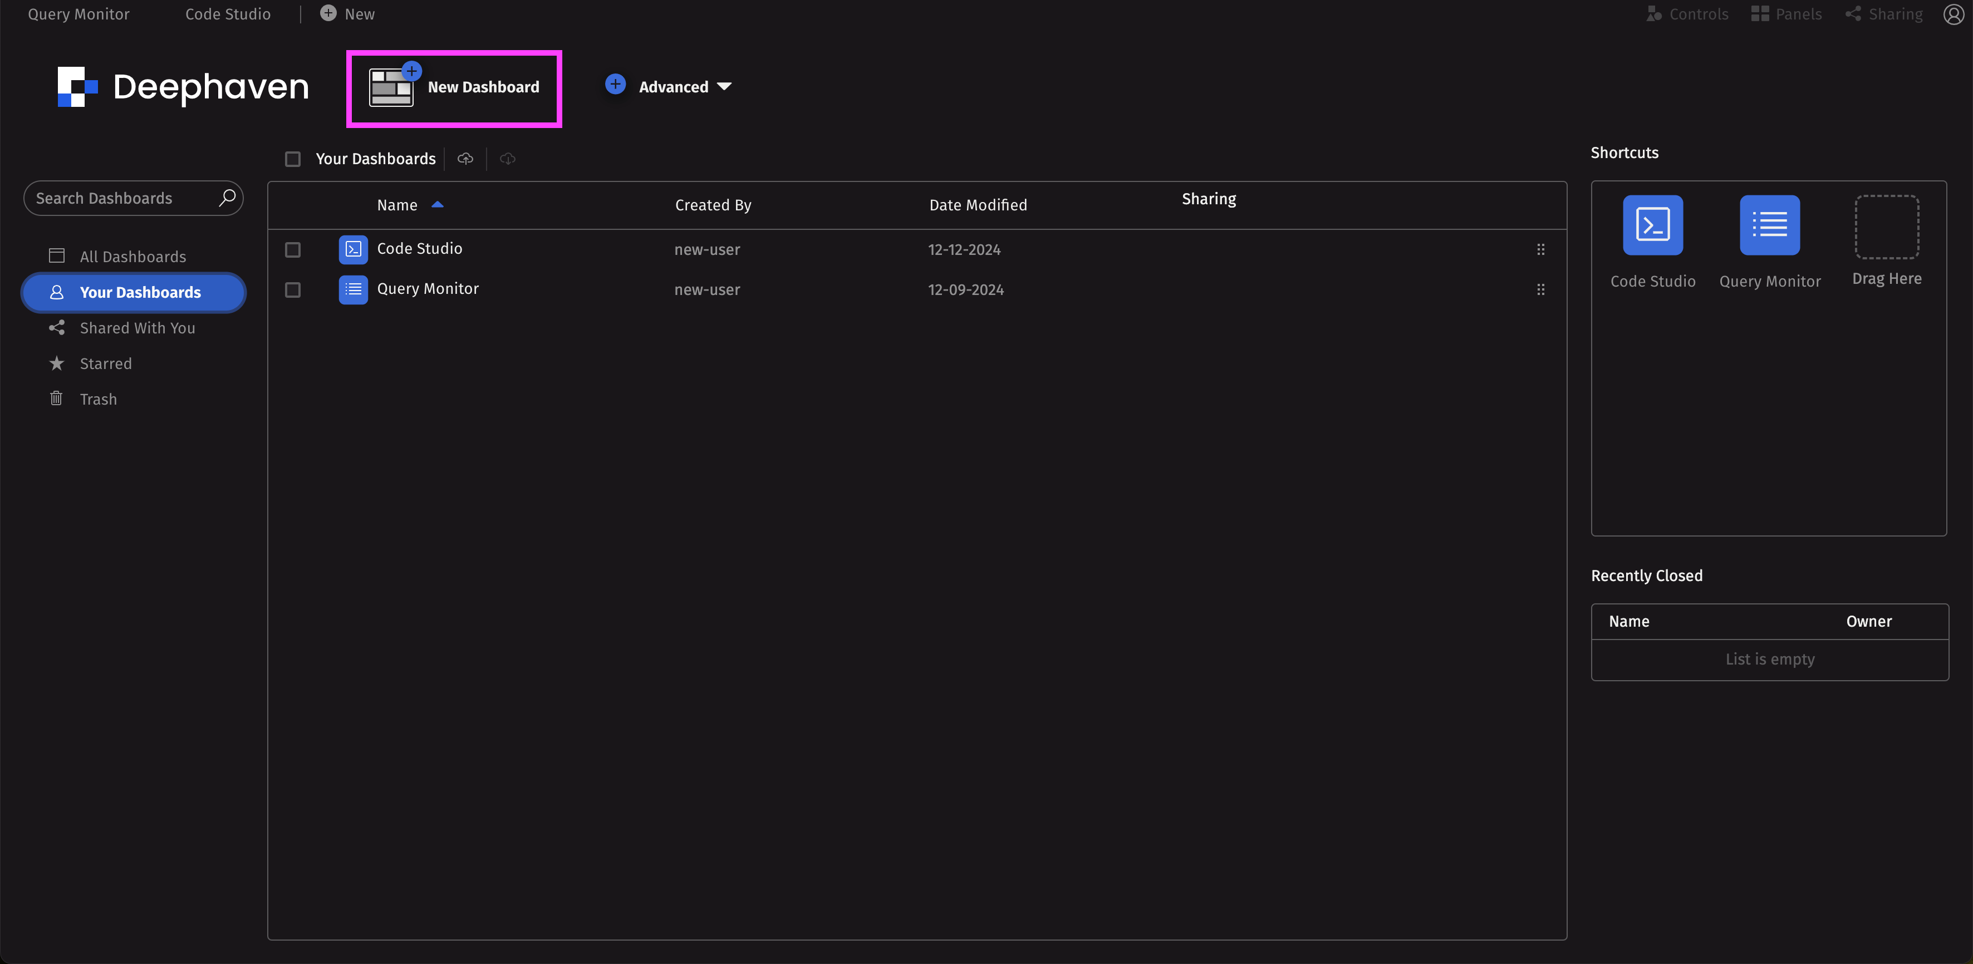Check the Query Monitor row checkbox

pyautogui.click(x=293, y=289)
